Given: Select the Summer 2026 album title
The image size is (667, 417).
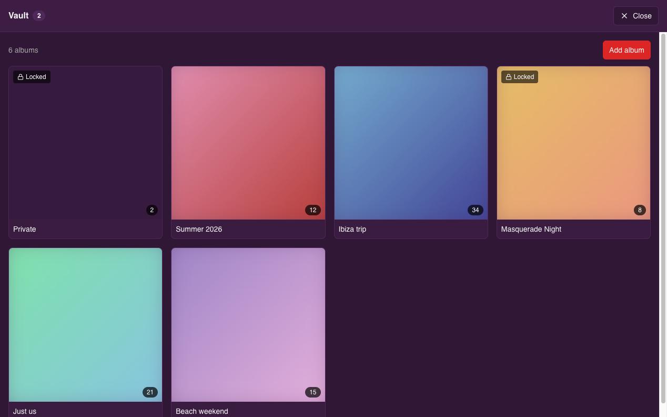Looking at the screenshot, I should (199, 229).
